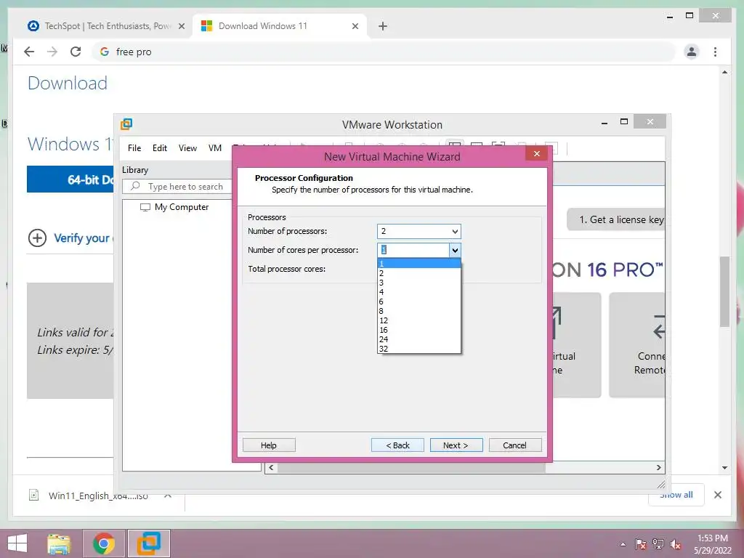Close the TechSpot tab
The width and height of the screenshot is (744, 558).
click(x=181, y=26)
